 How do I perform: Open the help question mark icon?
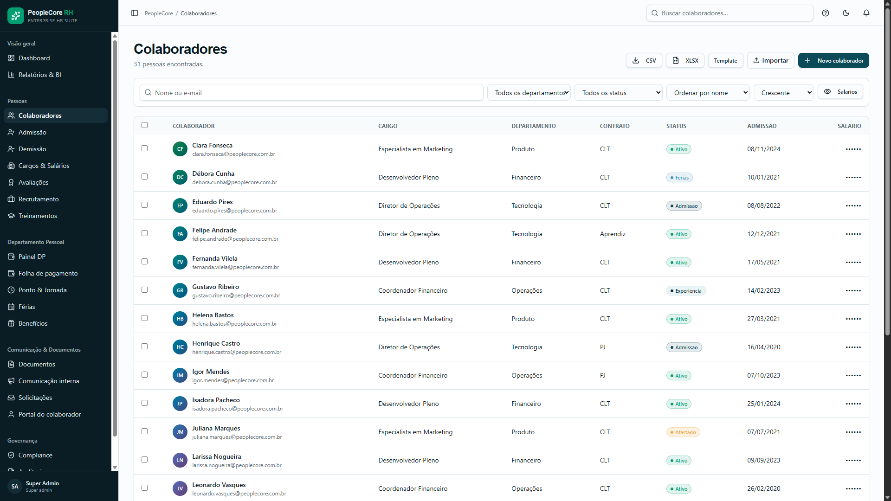tap(826, 13)
